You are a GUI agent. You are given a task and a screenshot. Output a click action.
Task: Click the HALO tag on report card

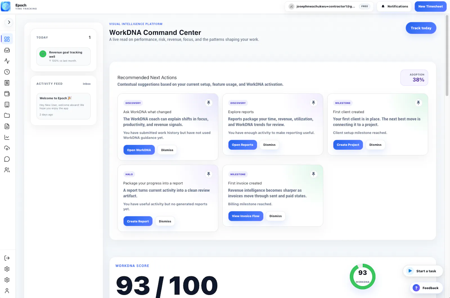[x=129, y=174]
